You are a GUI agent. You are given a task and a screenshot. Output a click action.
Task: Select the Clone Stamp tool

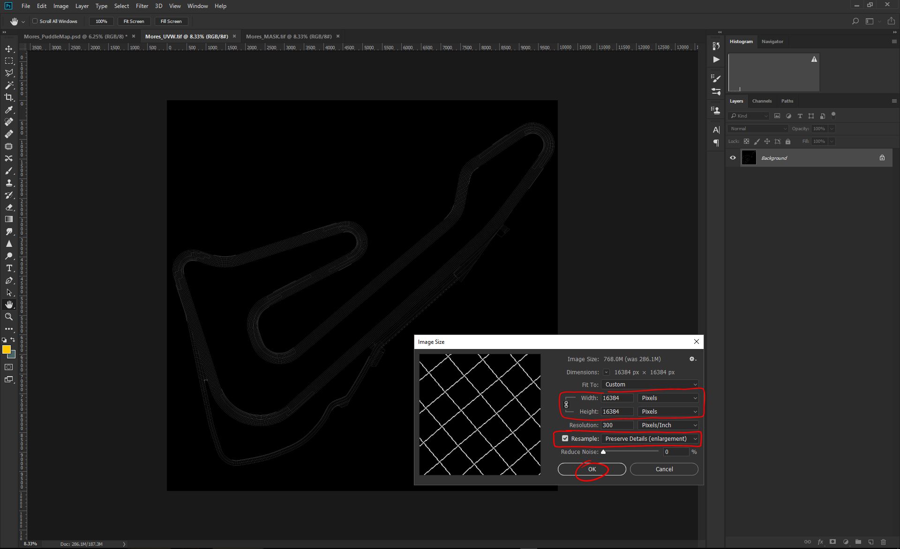click(x=9, y=183)
